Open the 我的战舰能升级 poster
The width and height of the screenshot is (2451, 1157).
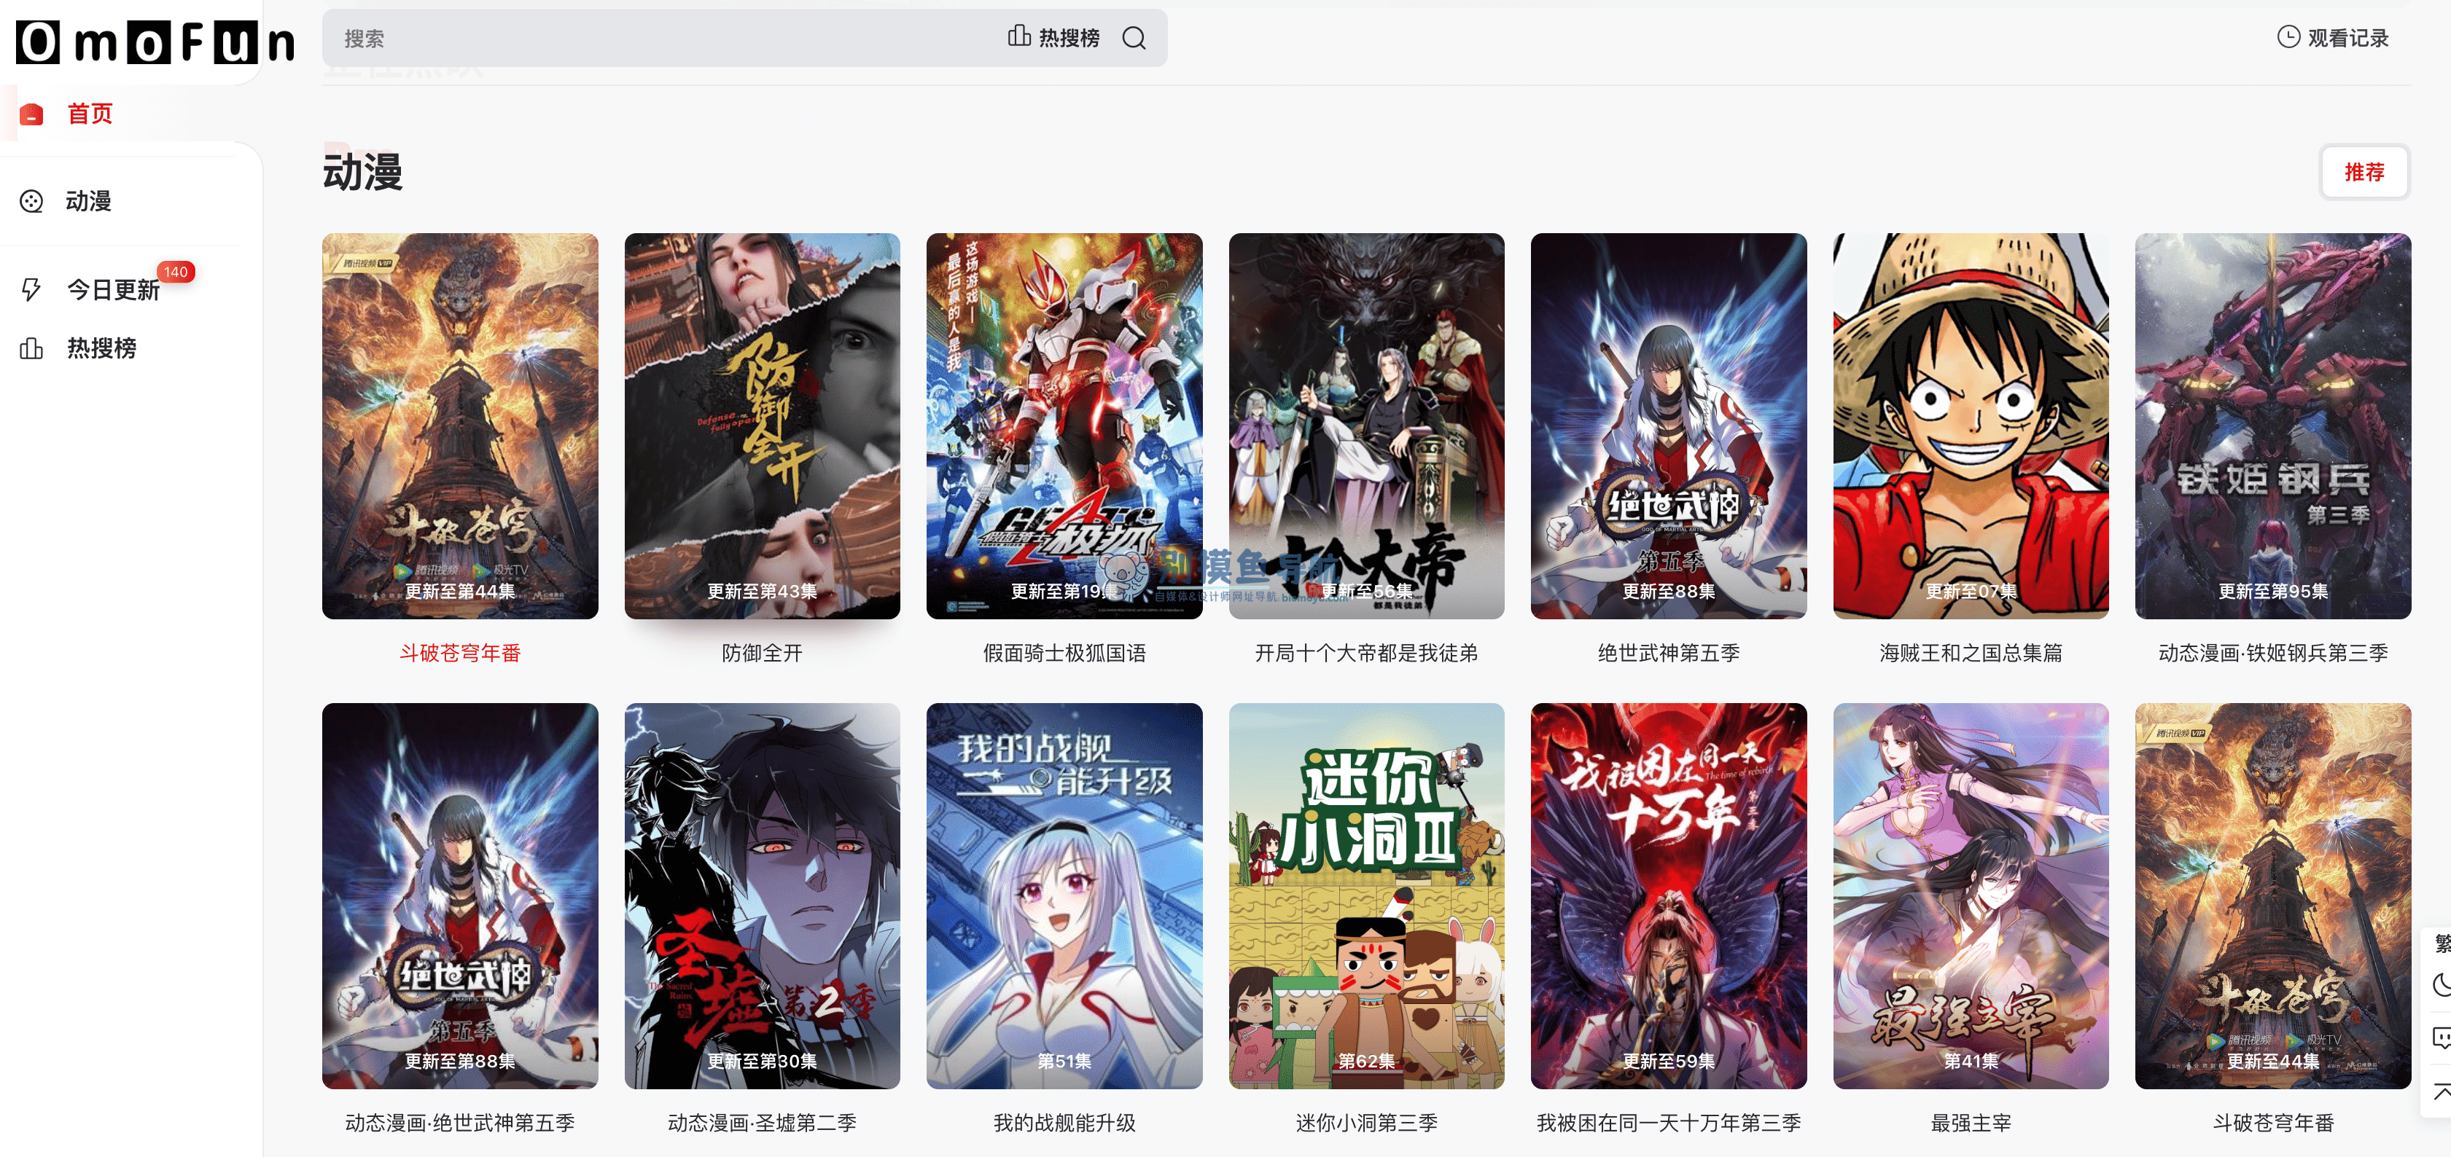coord(1064,895)
